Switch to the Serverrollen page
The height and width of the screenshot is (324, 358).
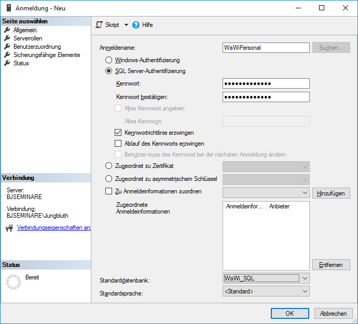point(28,38)
